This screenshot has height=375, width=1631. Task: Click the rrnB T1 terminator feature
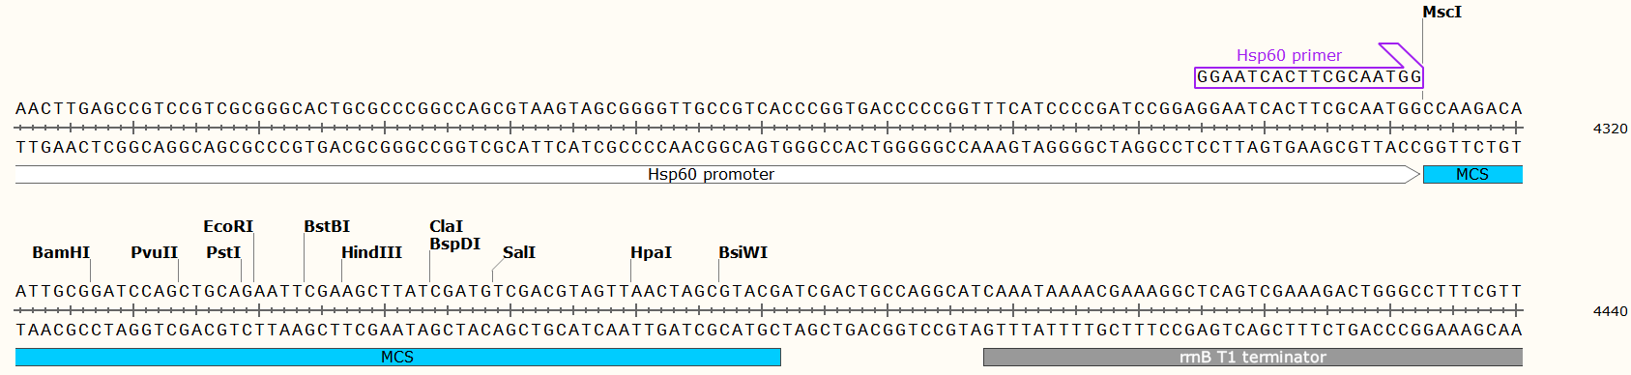[x=1253, y=357]
